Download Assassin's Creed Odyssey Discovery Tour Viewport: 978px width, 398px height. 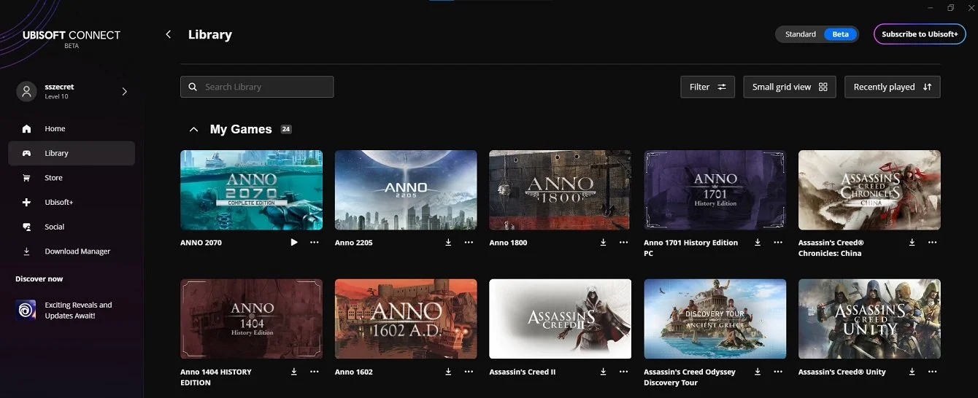click(x=758, y=371)
